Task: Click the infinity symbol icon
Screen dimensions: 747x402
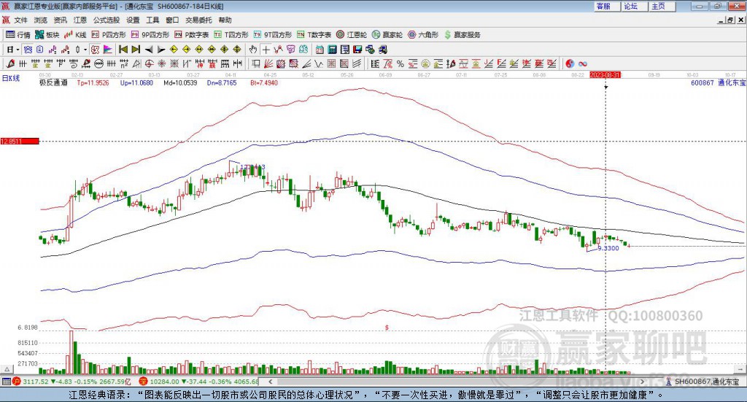Action: (x=583, y=63)
